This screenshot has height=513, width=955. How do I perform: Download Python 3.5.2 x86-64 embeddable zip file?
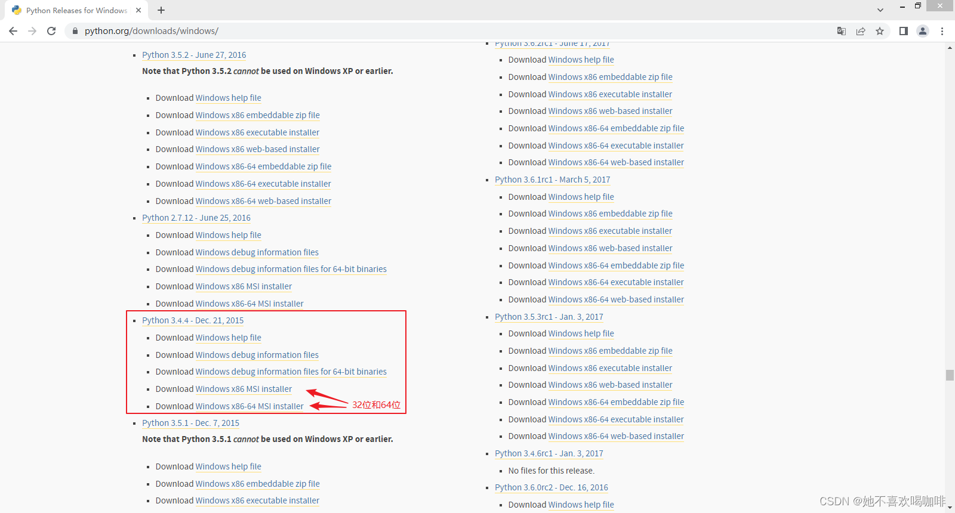pyautogui.click(x=263, y=166)
